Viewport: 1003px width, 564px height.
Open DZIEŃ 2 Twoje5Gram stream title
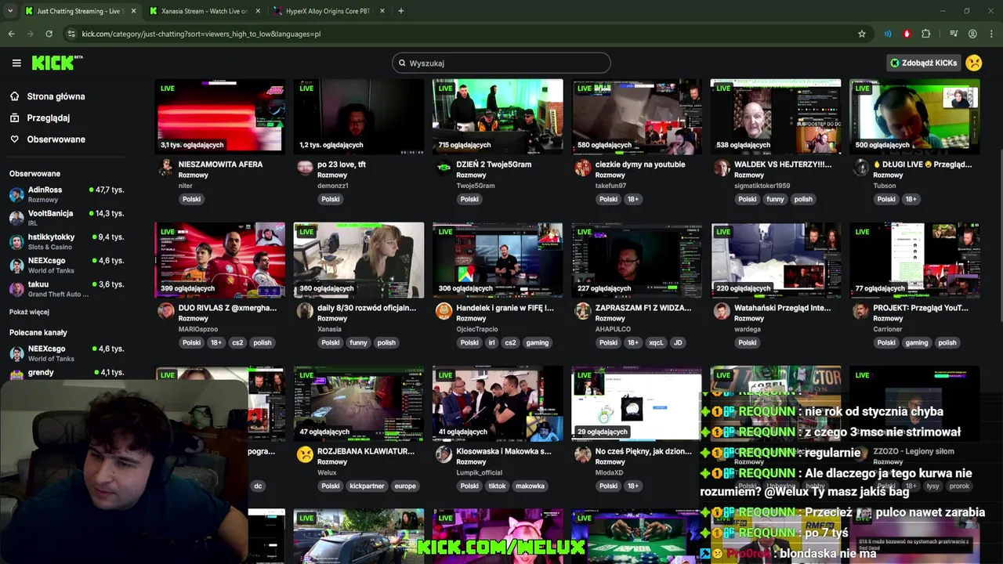[494, 164]
